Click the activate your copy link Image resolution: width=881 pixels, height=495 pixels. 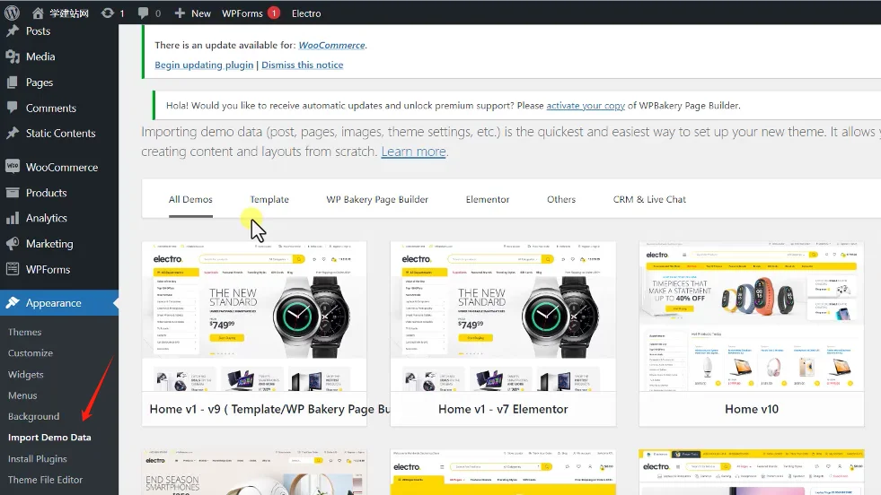(x=586, y=106)
